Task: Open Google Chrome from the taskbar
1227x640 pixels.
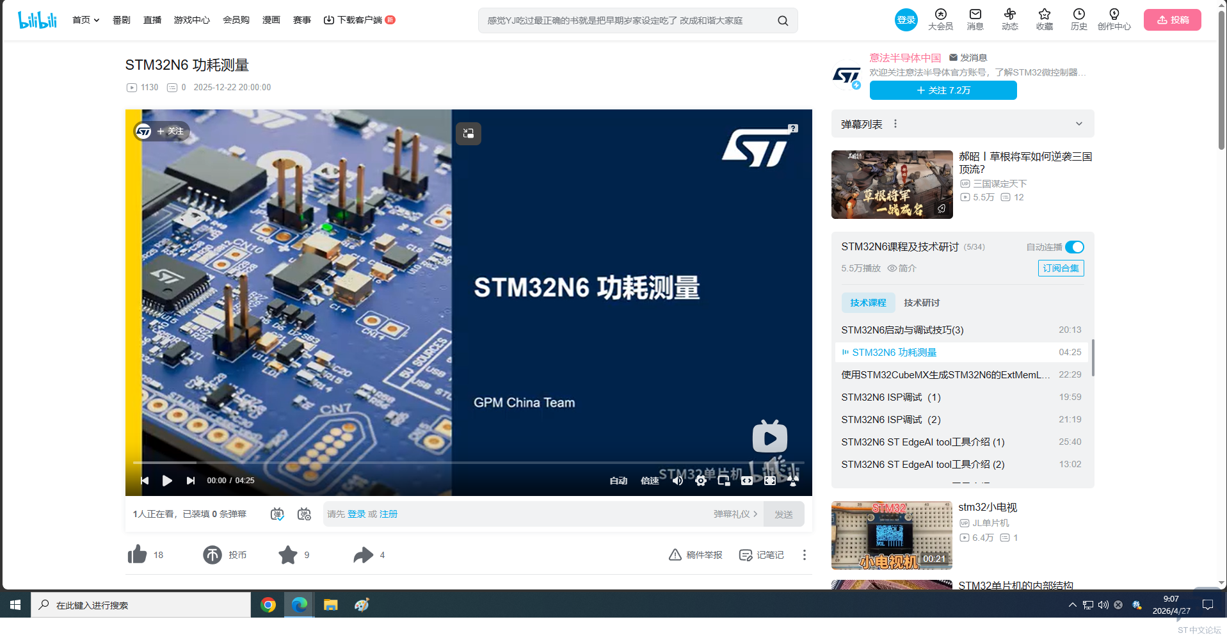Action: tap(268, 605)
